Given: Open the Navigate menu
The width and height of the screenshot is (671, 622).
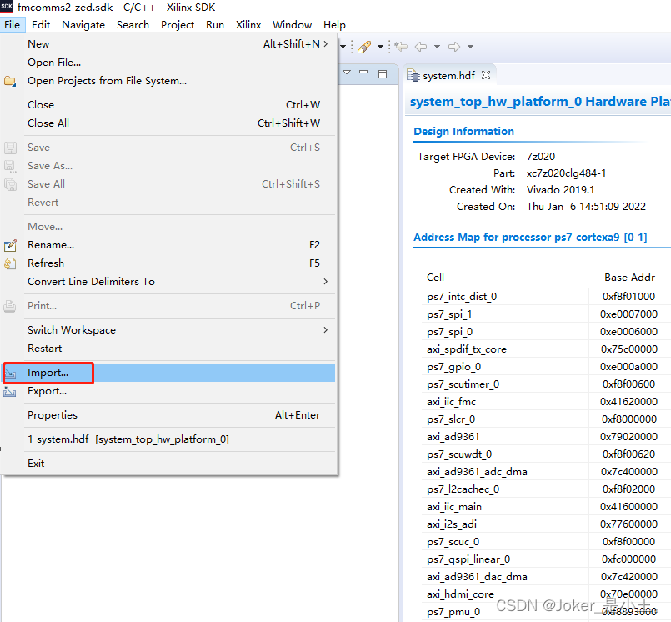Looking at the screenshot, I should point(83,25).
